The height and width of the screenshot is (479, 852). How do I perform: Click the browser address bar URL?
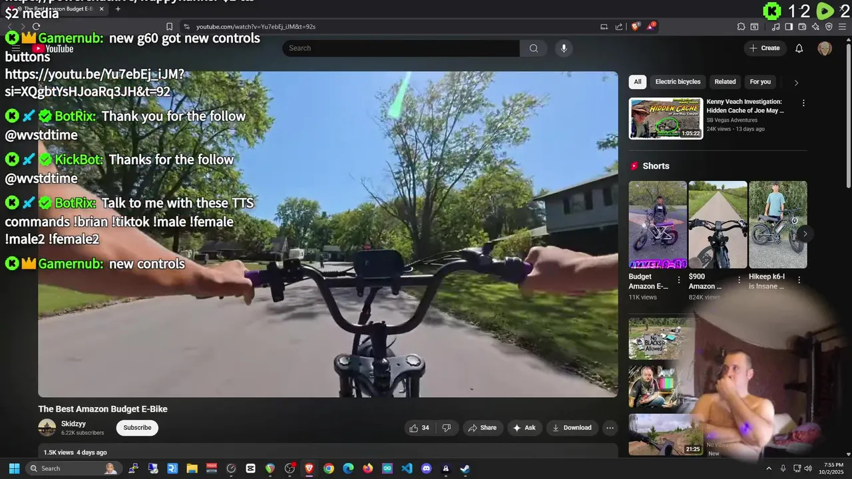[x=256, y=27]
